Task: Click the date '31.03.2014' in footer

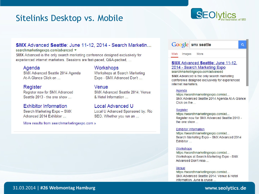Action: point(24,188)
